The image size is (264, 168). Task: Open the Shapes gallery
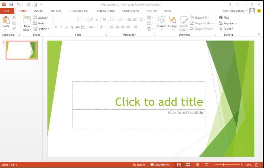pyautogui.click(x=162, y=23)
